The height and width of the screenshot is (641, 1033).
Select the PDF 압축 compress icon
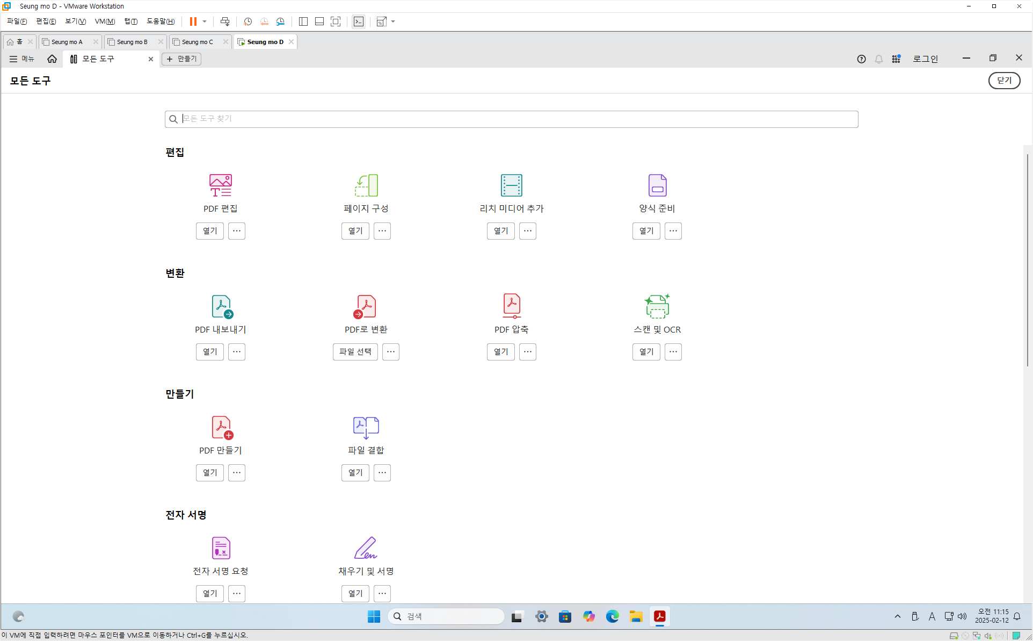pyautogui.click(x=511, y=306)
